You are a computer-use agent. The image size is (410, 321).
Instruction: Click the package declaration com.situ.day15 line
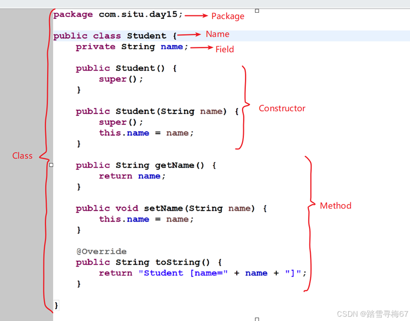click(x=118, y=15)
